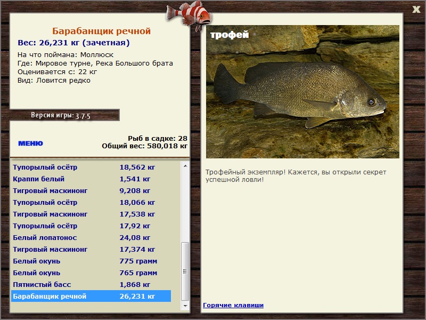
Task: Select Тигровый маскинонг 17,374 кг row
Action: (x=91, y=249)
